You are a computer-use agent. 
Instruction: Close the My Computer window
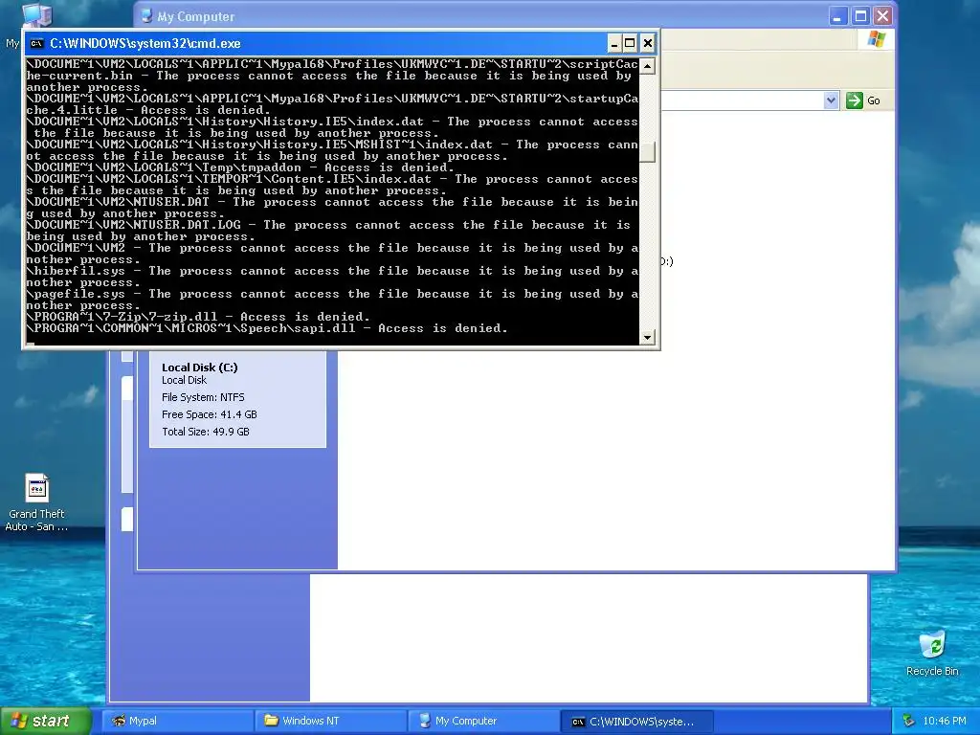(882, 16)
